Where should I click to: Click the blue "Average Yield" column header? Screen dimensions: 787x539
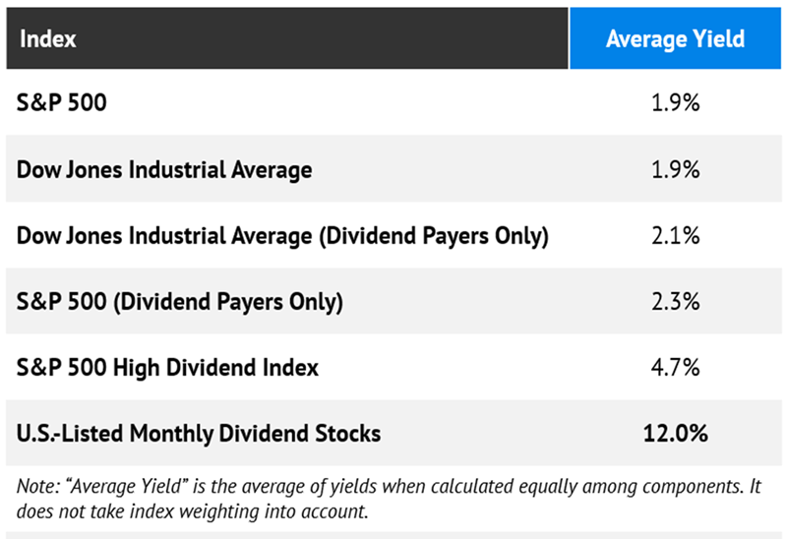[675, 39]
